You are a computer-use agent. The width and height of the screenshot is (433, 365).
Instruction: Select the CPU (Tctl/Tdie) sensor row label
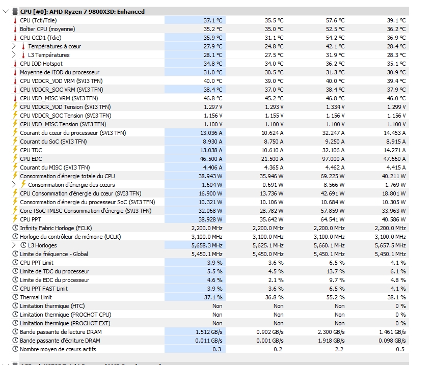coord(38,20)
